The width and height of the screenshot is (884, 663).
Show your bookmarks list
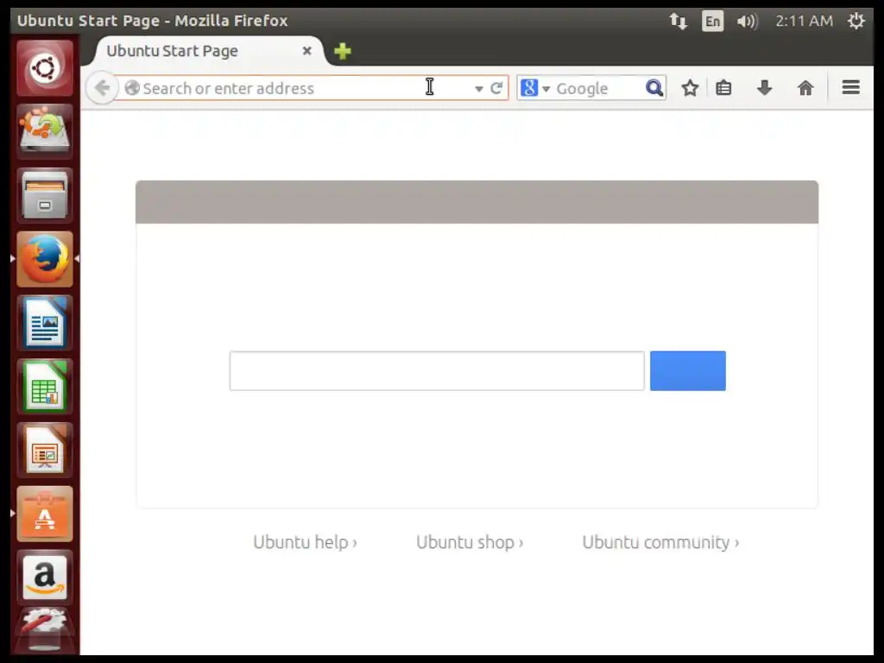(724, 88)
